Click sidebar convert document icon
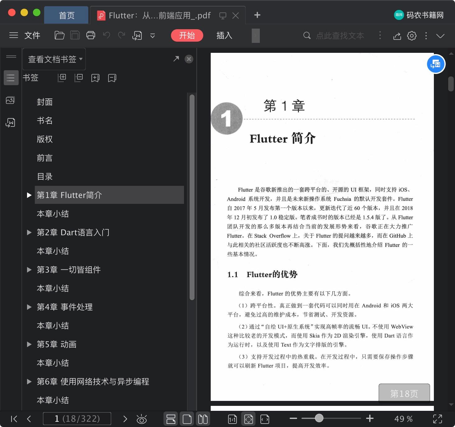 pos(10,122)
